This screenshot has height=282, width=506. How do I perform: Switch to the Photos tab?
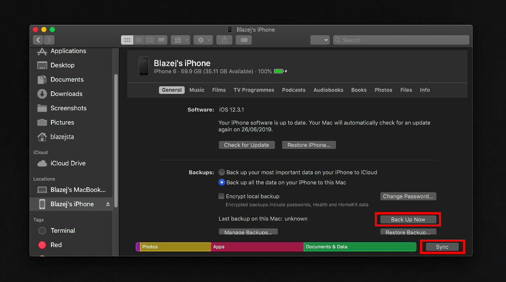[x=383, y=90]
